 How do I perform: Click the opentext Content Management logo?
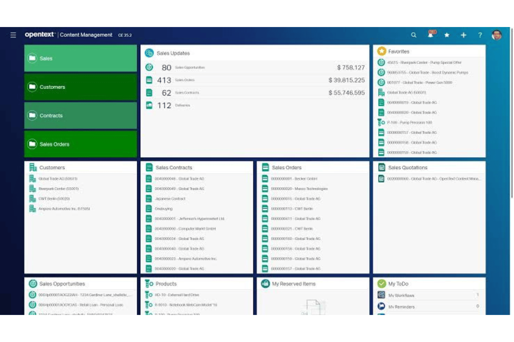pos(68,35)
